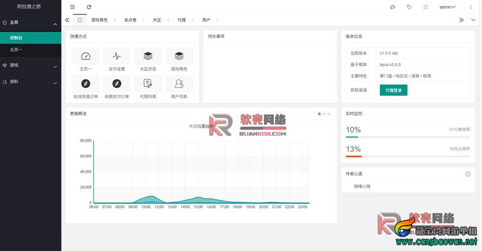The image size is (482, 251).
Task: Click the tag note icon in header
Action: point(409,7)
